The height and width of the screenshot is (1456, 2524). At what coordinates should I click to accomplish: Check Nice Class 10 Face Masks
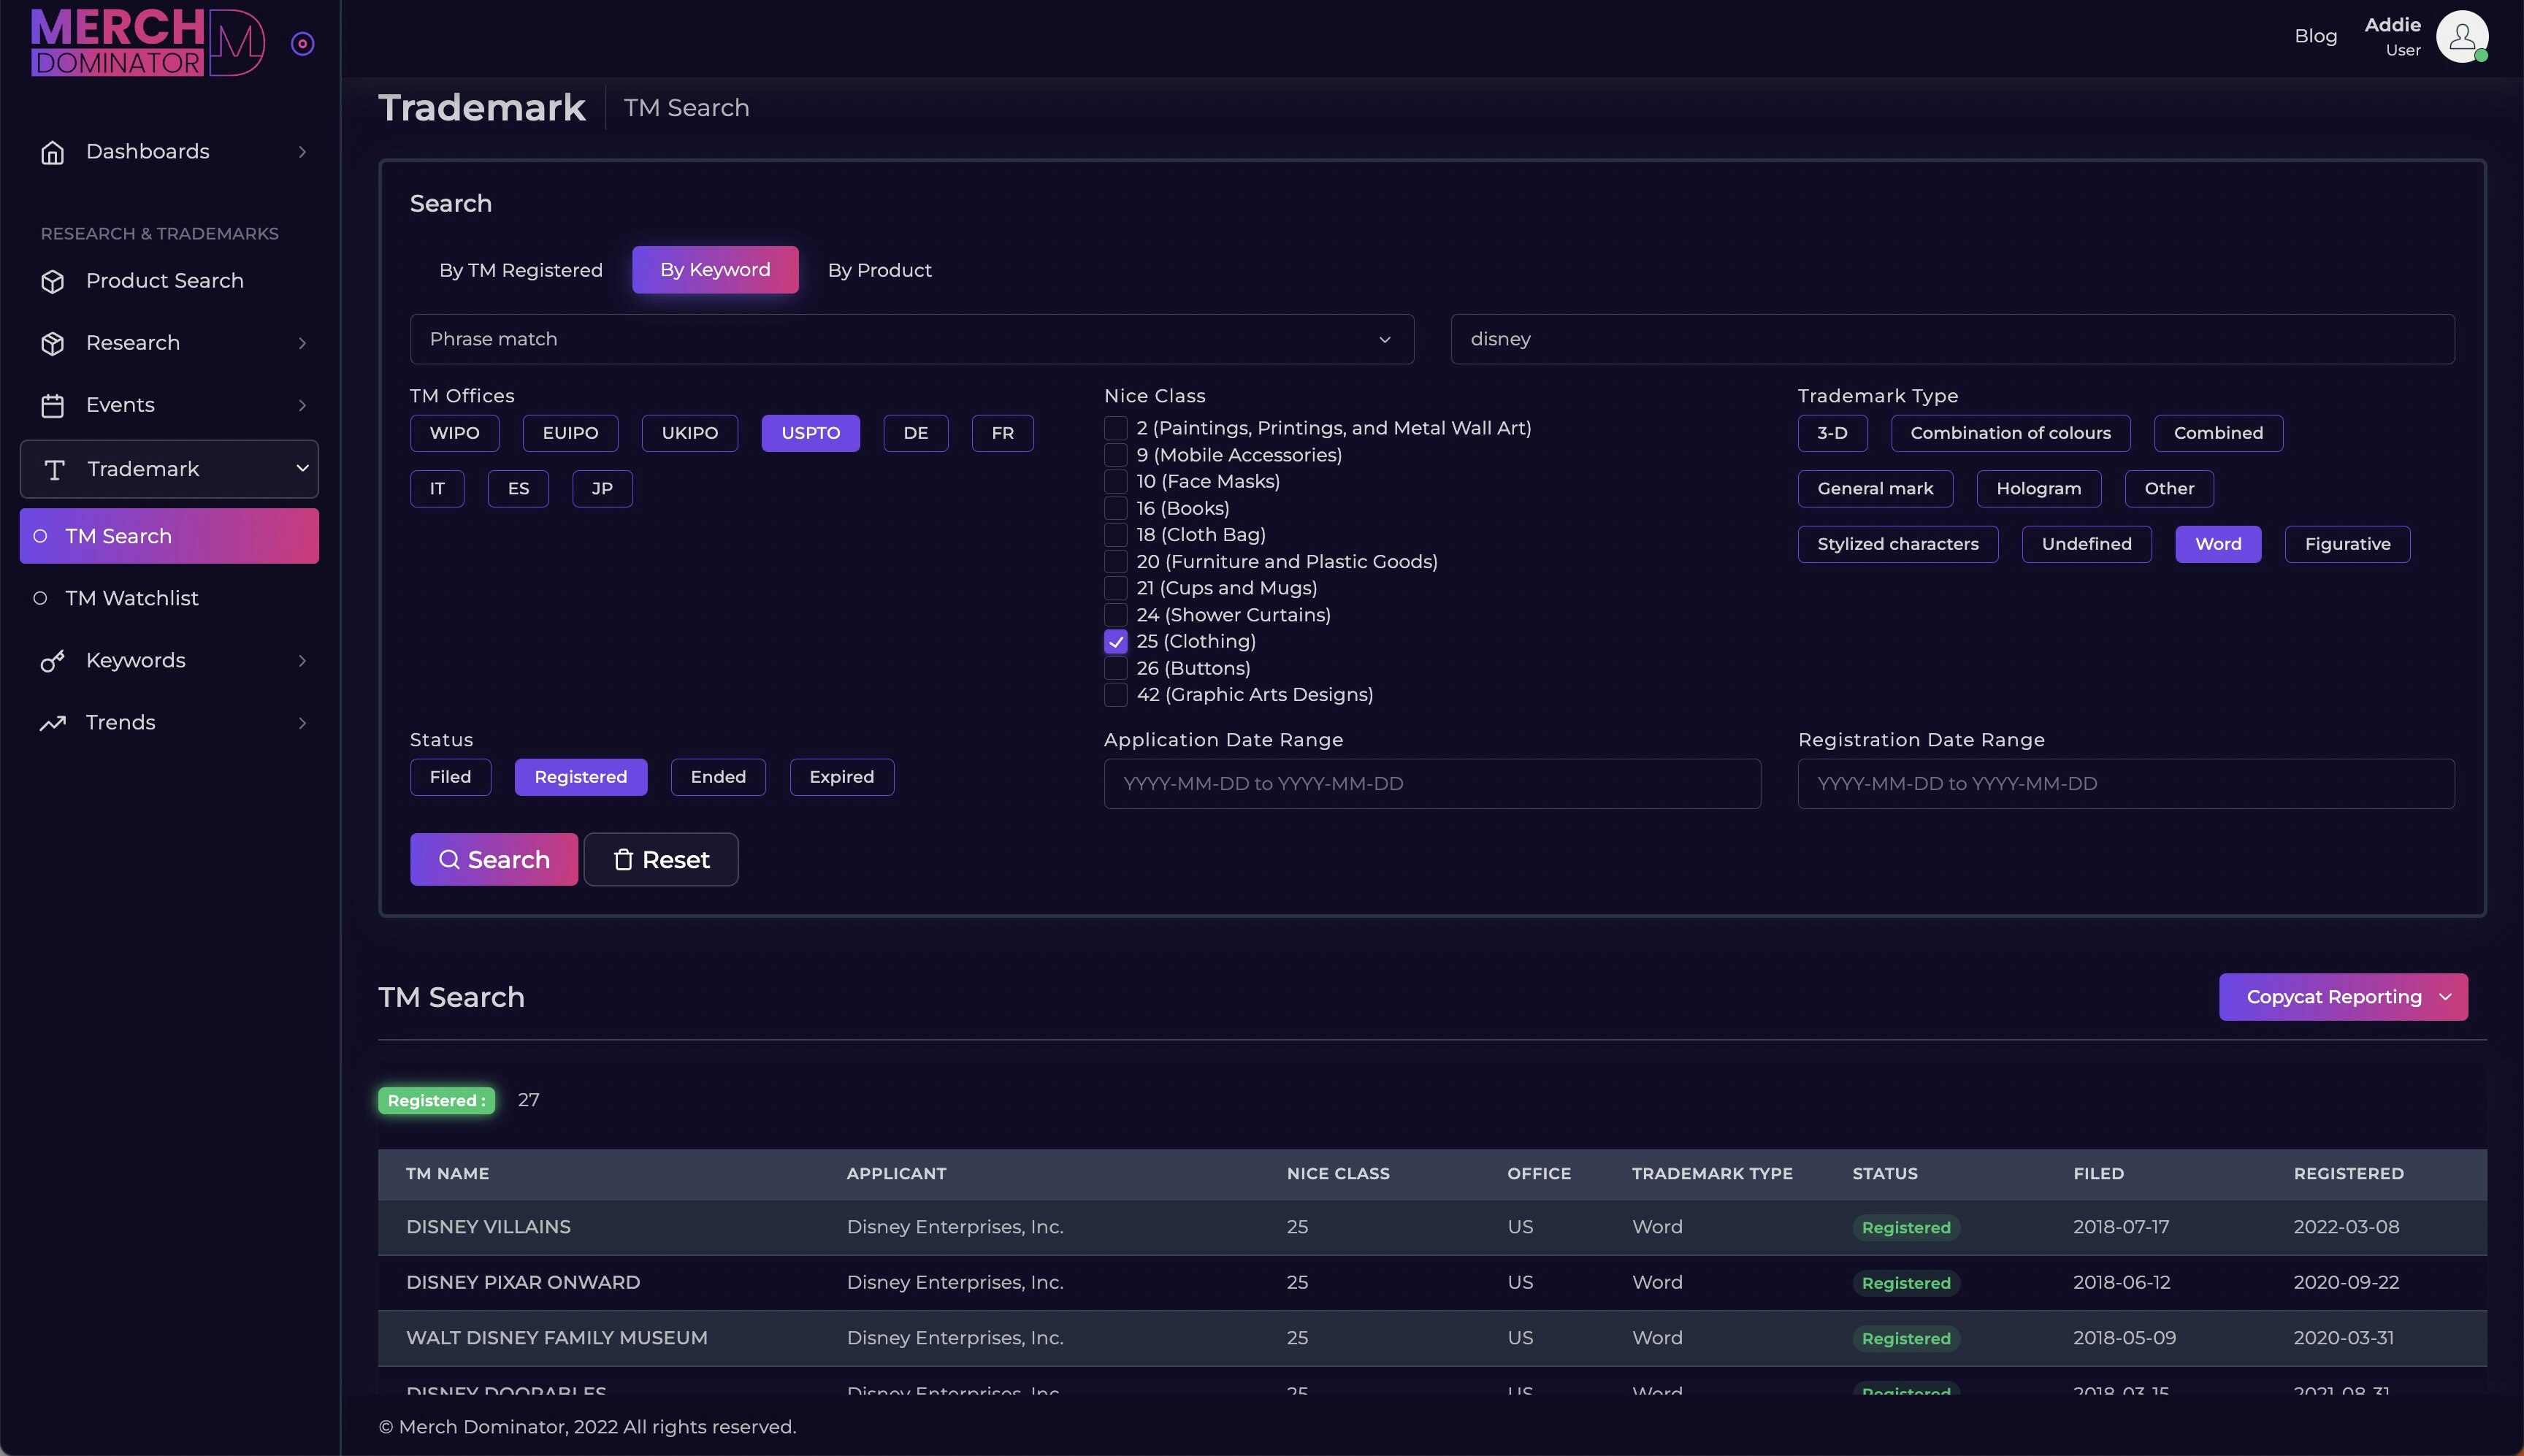coord(1115,481)
